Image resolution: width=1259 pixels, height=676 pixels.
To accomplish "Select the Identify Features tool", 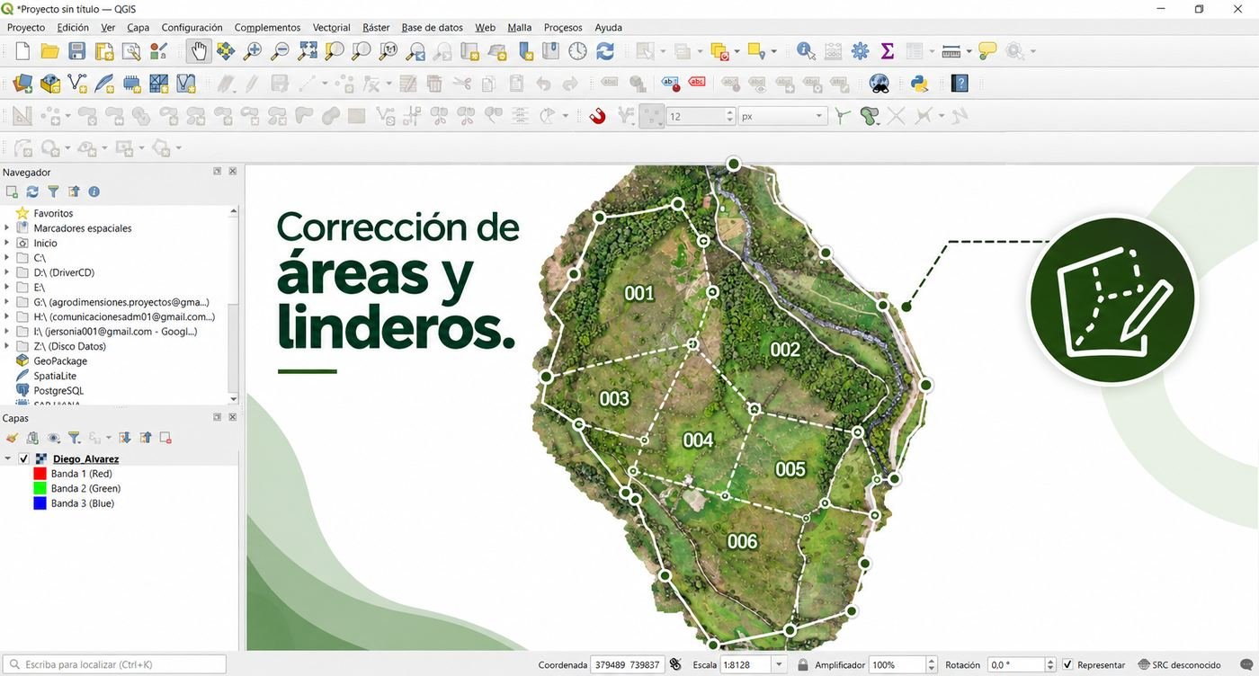I will (806, 51).
